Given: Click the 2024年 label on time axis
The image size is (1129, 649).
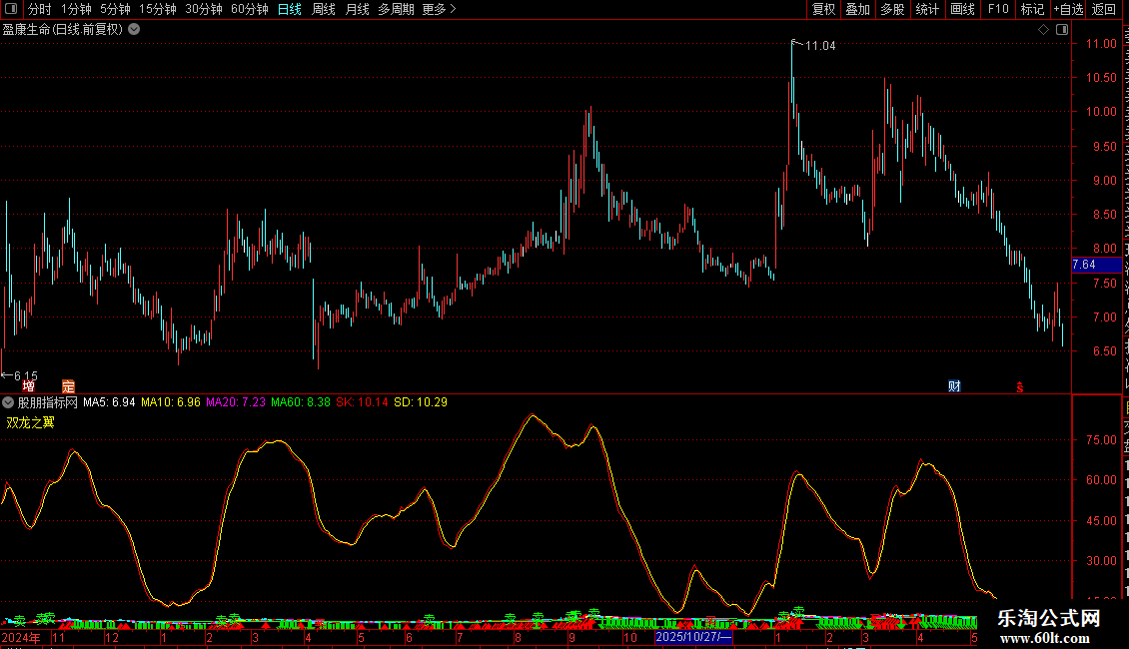Looking at the screenshot, I should click(21, 637).
